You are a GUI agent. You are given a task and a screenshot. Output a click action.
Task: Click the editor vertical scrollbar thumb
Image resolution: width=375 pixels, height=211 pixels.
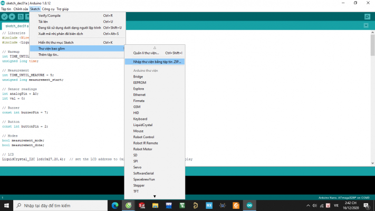click(372, 45)
